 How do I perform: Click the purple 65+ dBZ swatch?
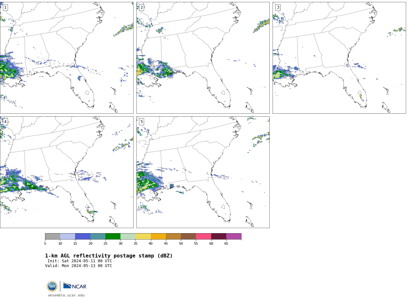(234, 236)
